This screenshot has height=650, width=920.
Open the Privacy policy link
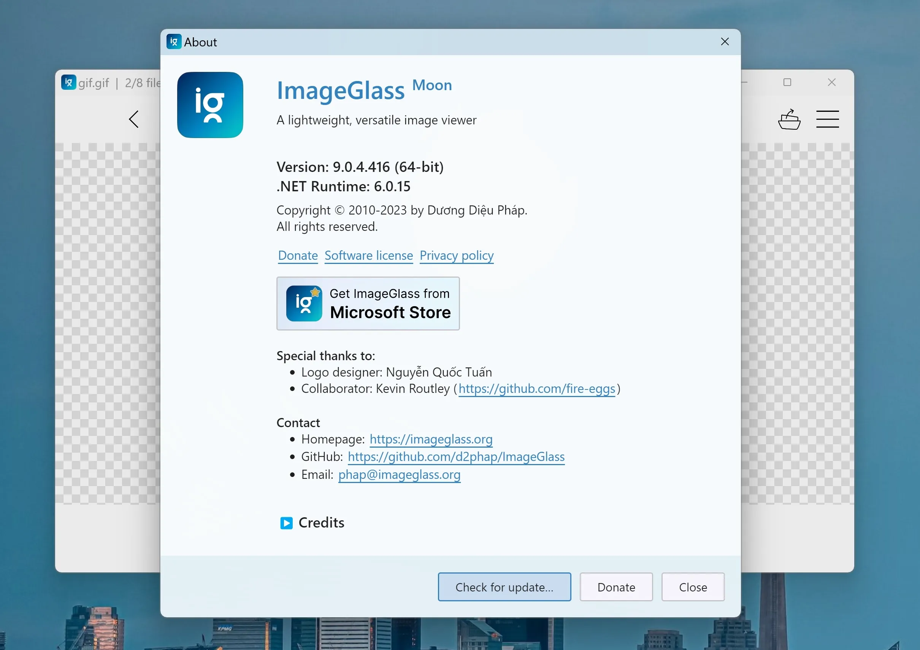[457, 256]
